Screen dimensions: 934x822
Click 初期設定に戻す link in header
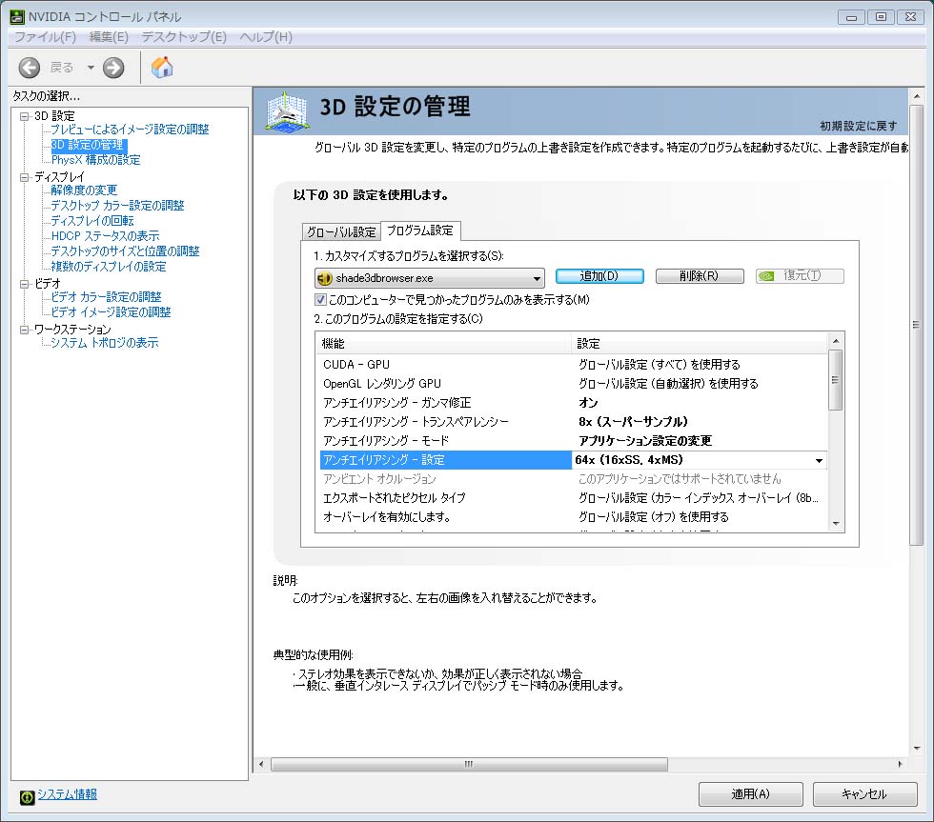859,126
